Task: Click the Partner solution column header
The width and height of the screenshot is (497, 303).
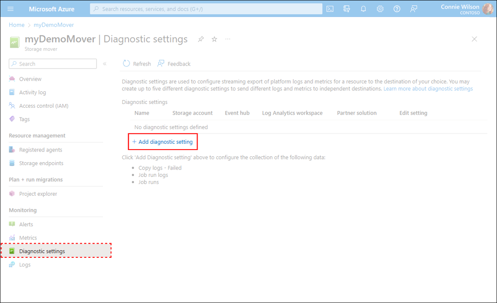Action: click(x=357, y=113)
